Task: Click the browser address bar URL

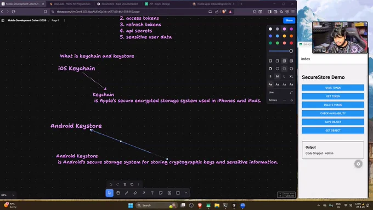Action: (98, 12)
